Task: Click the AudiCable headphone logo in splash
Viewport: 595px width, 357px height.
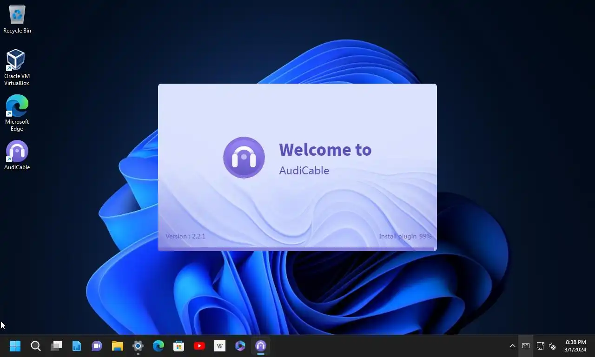Action: point(244,158)
